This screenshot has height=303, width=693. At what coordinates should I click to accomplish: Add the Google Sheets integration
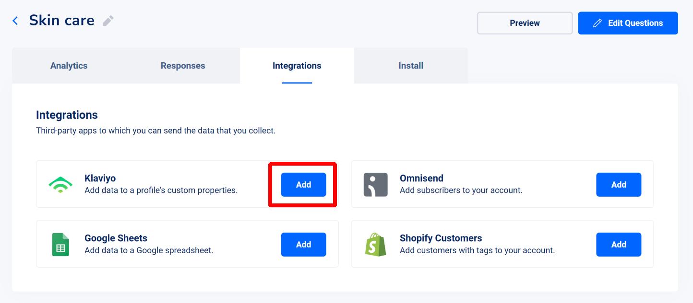(x=303, y=245)
